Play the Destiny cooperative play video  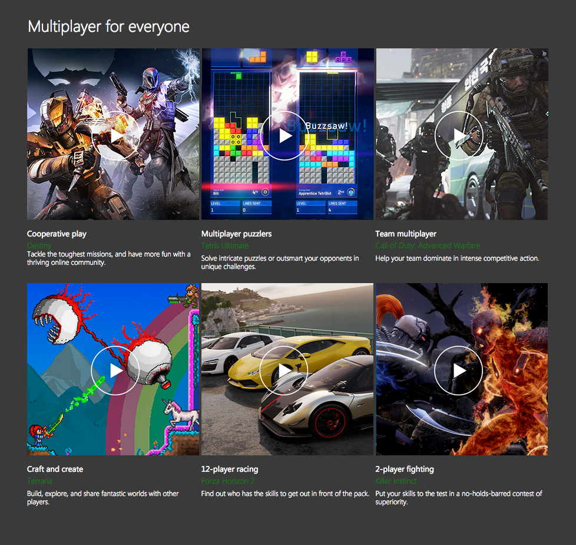pos(115,136)
